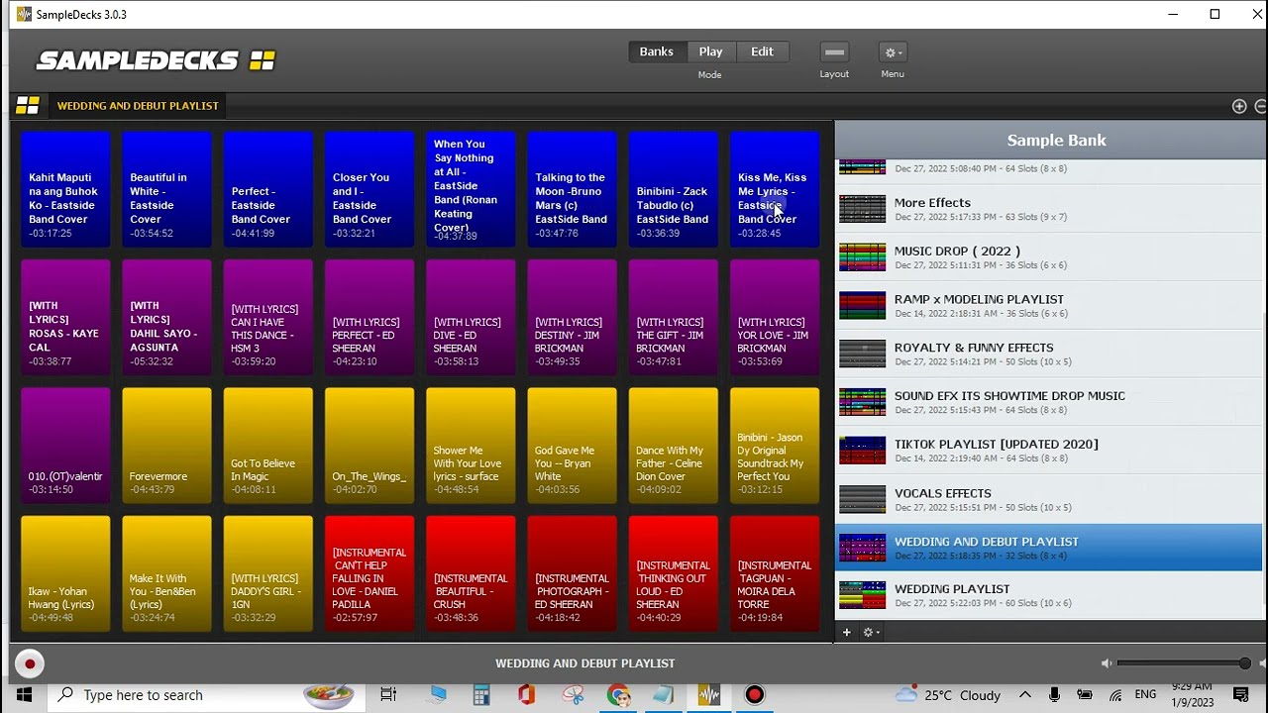Switch to Edit mode
This screenshot has width=1268, height=713.
[x=762, y=51]
